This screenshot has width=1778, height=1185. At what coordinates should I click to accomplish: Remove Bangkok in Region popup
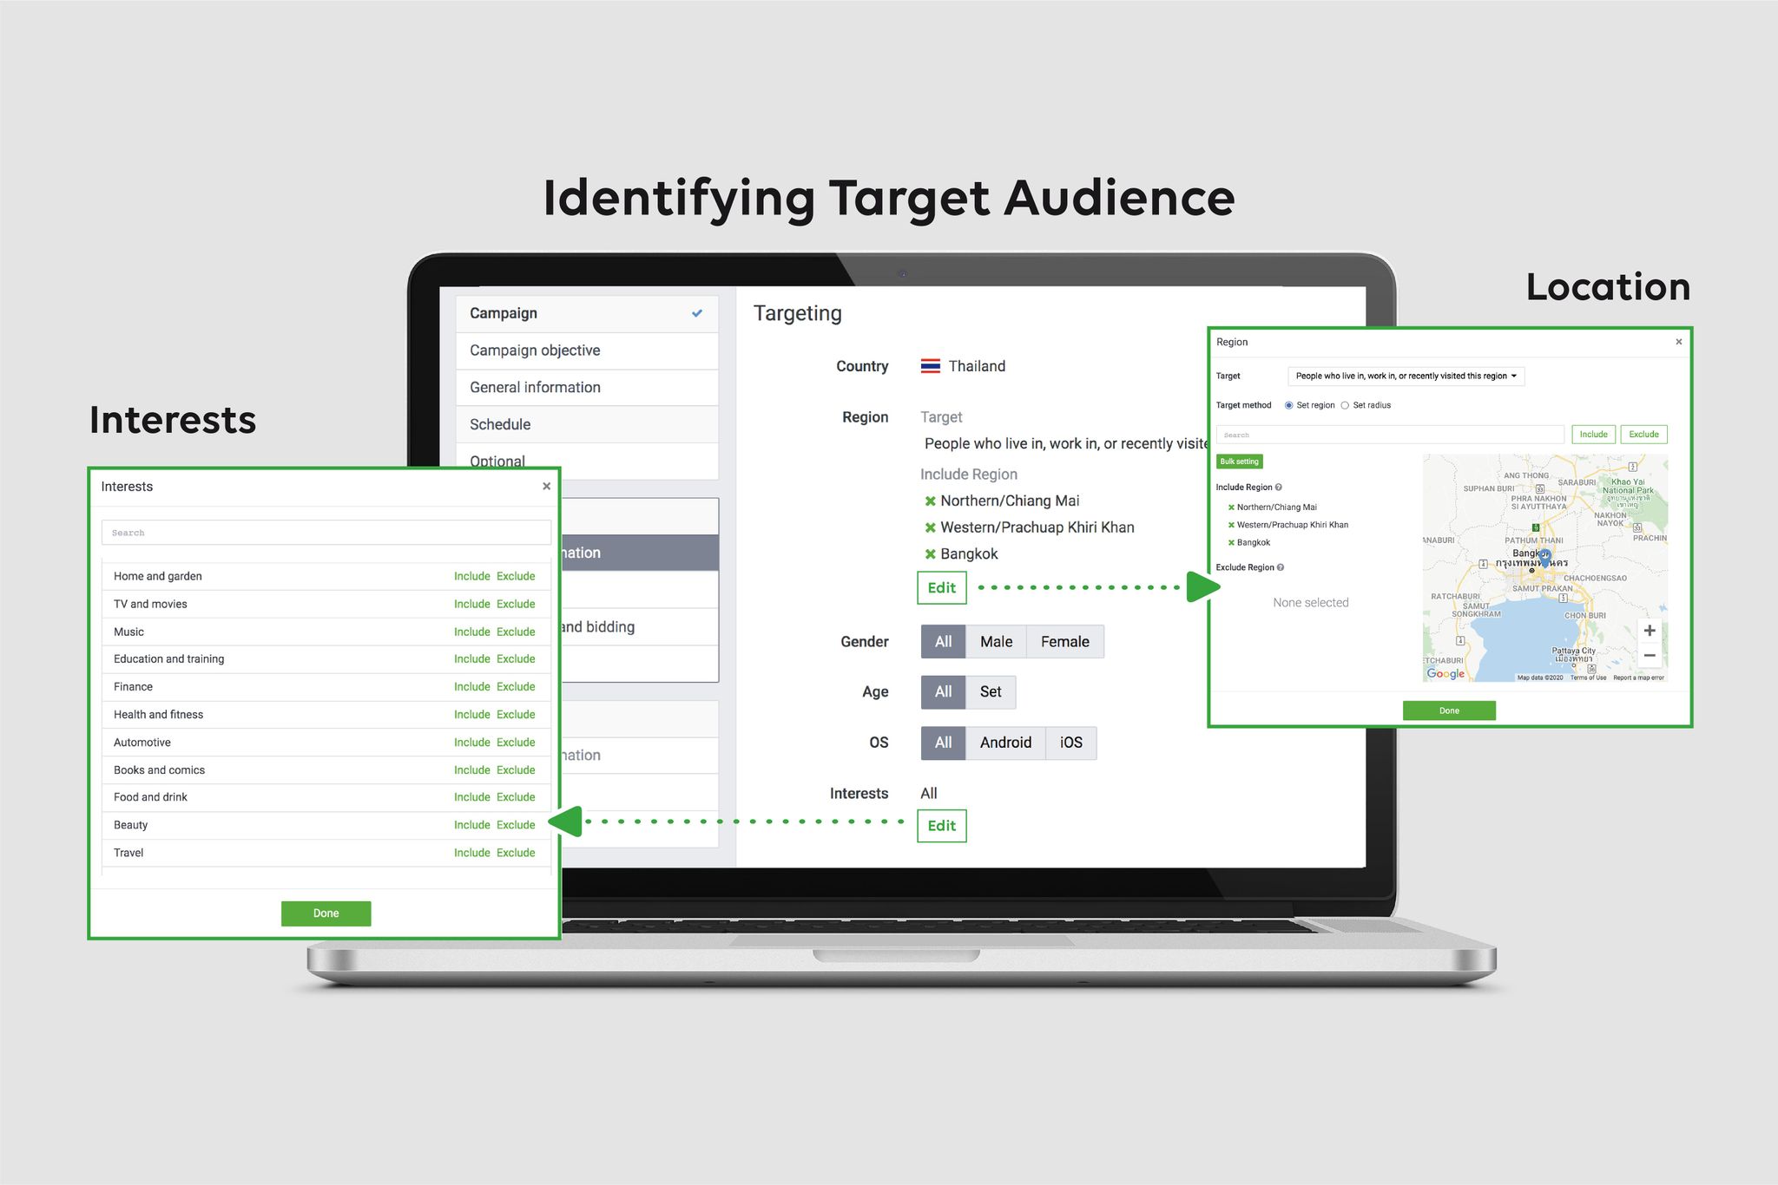pyautogui.click(x=1231, y=543)
